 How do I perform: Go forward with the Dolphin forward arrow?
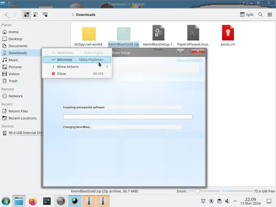(x=15, y=15)
